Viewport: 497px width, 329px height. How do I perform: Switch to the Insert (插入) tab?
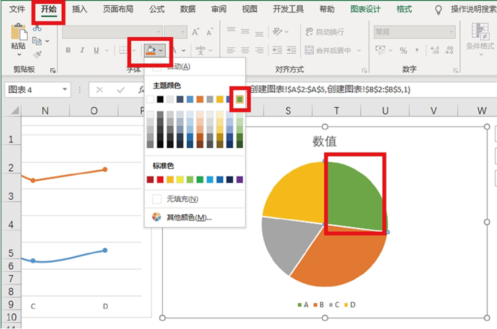point(80,9)
